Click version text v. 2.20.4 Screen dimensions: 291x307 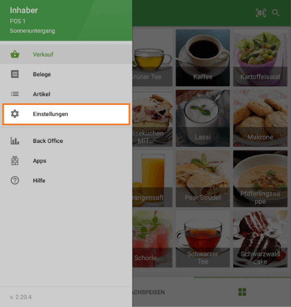point(20,297)
